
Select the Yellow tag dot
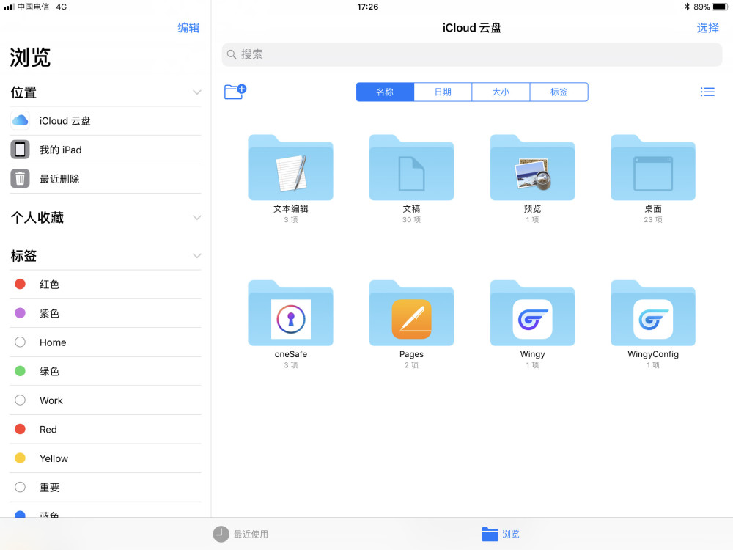pos(20,458)
